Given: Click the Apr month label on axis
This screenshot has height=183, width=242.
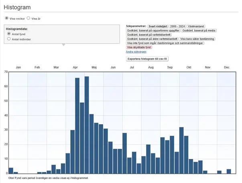Looking at the screenshot, I should 75,68.
